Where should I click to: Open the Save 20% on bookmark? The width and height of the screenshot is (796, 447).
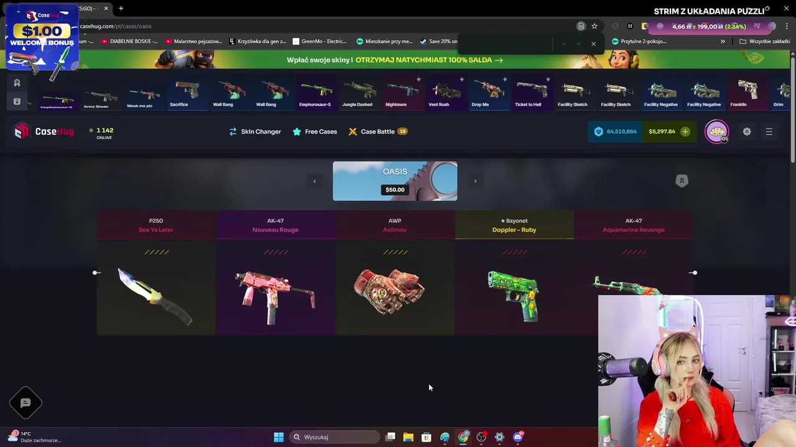(x=438, y=42)
